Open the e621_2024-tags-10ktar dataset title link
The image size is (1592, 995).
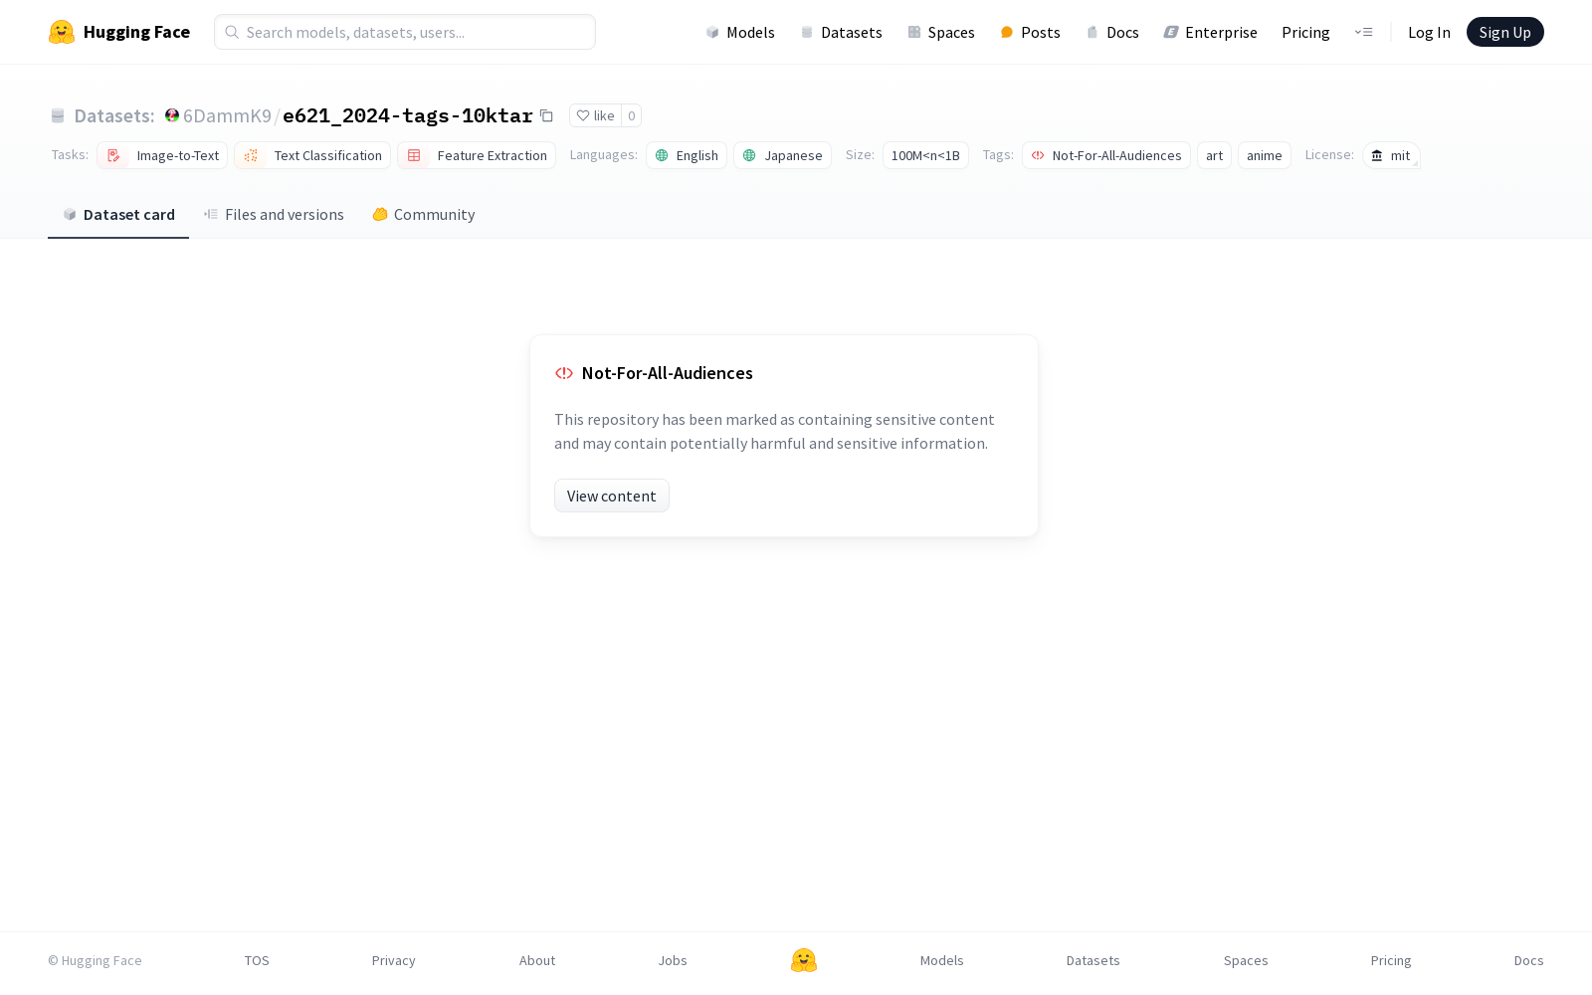coord(408,115)
